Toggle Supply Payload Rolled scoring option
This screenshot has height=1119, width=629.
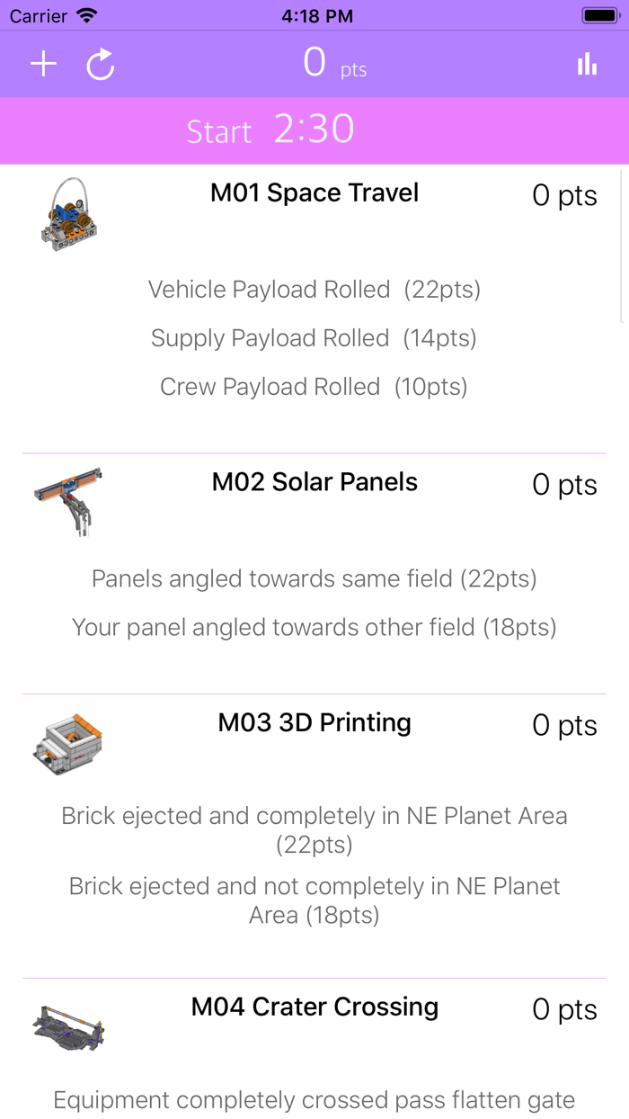click(314, 337)
